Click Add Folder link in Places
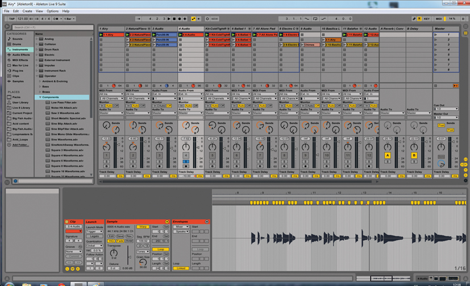Screen dimensions: 470x286 tap(20, 145)
